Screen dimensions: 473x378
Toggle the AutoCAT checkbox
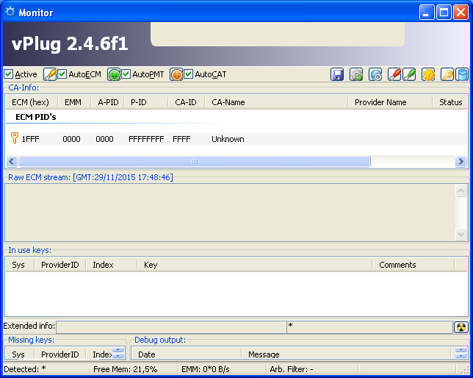click(189, 74)
